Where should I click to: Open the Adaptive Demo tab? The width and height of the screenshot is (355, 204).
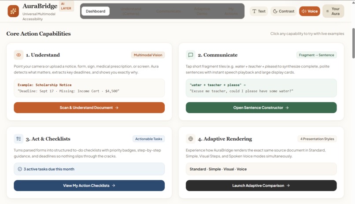[x=202, y=11]
